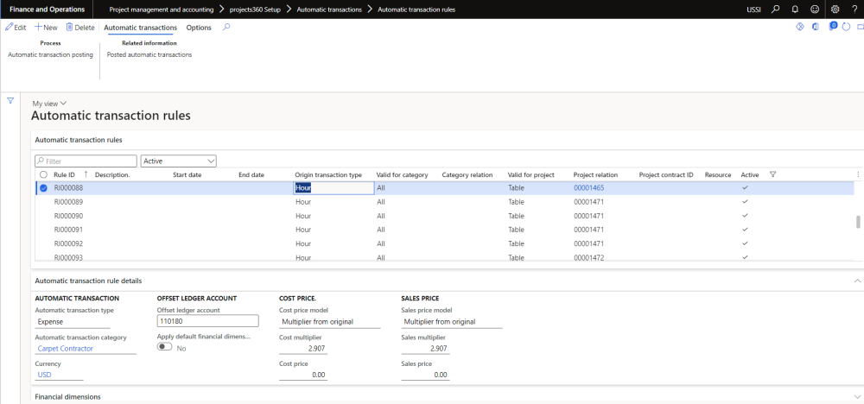Open the settings gear
The height and width of the screenshot is (404, 864).
(x=835, y=9)
